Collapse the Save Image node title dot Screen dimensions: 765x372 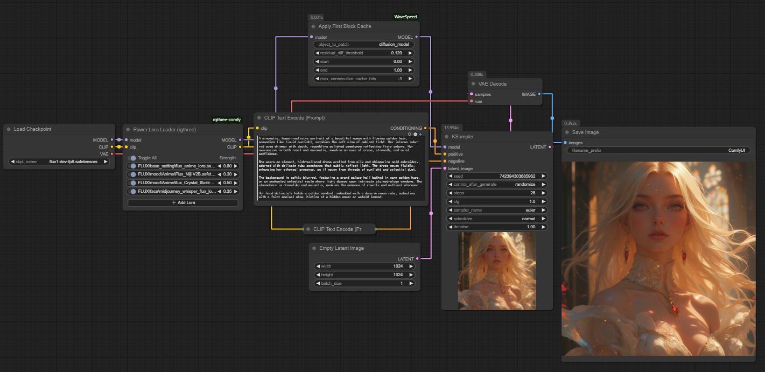tap(567, 132)
